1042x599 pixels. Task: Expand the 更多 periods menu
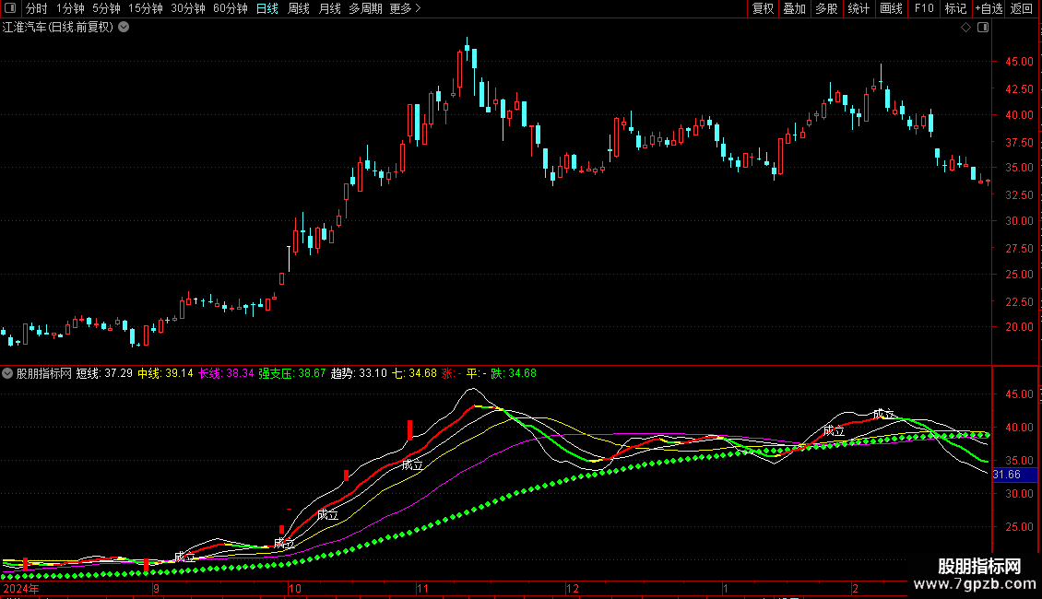click(x=405, y=8)
